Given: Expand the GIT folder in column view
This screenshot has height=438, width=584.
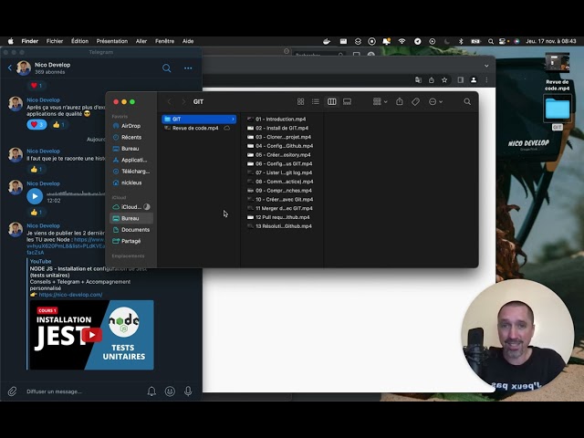Looking at the screenshot, I should pyautogui.click(x=198, y=119).
